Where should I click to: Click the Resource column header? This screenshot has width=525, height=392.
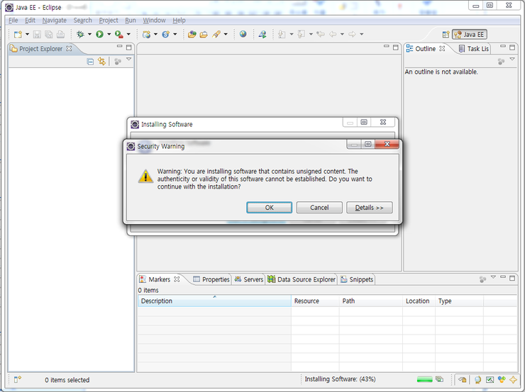click(315, 301)
